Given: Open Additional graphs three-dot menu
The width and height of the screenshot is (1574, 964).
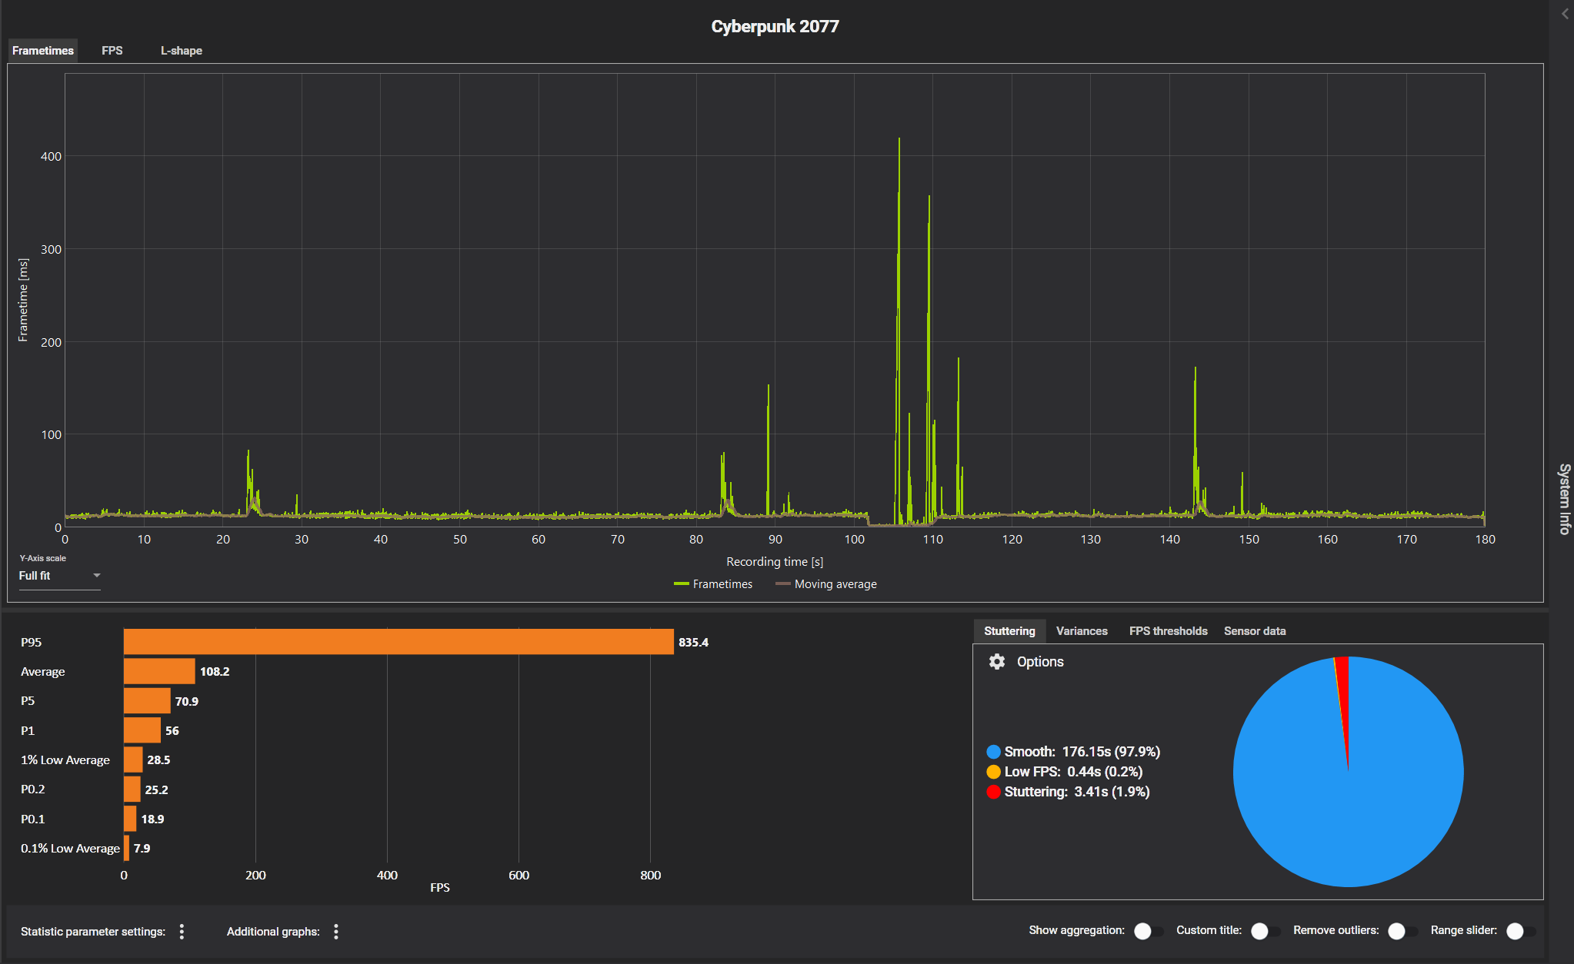Looking at the screenshot, I should click(x=336, y=932).
